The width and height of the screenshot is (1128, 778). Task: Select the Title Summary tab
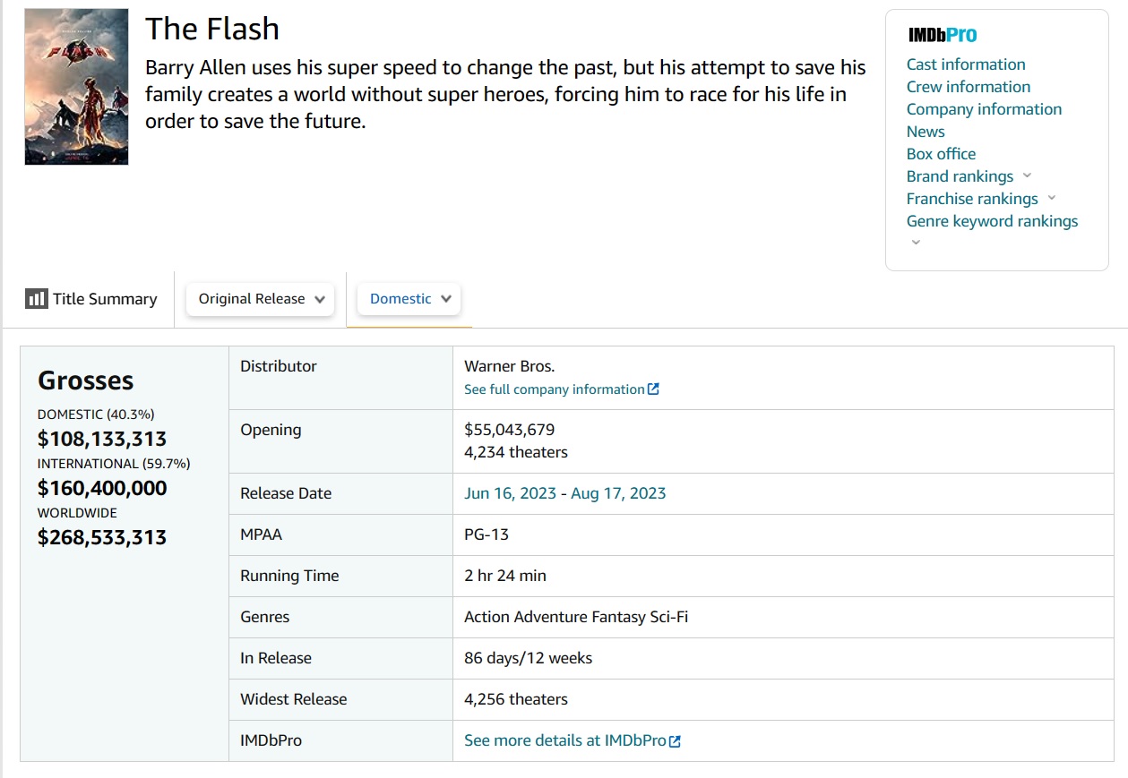point(91,299)
